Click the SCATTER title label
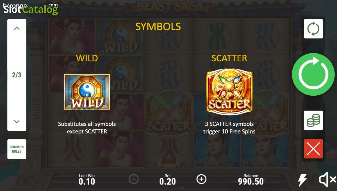337x191 pixels. [x=229, y=58]
